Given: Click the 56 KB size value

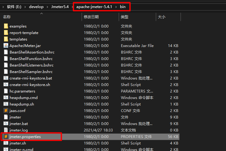Looking at the screenshot, I should (x=173, y=136).
